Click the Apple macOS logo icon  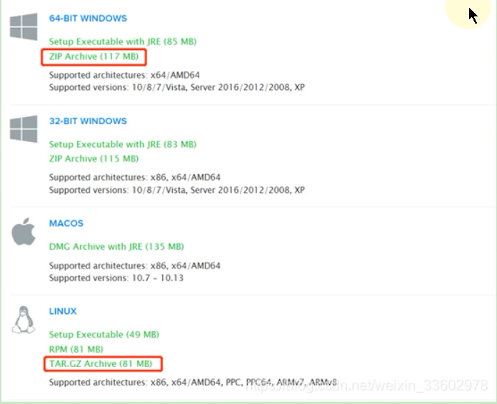24,231
